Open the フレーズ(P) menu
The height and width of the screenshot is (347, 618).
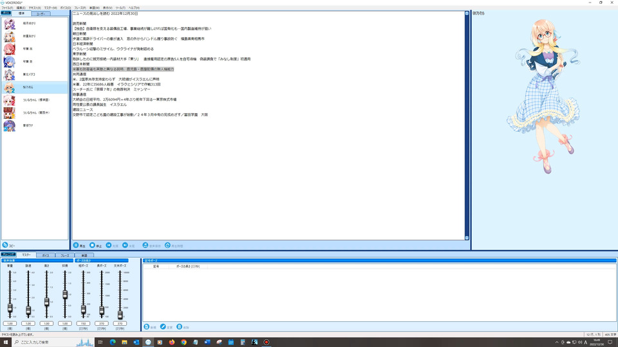point(80,8)
